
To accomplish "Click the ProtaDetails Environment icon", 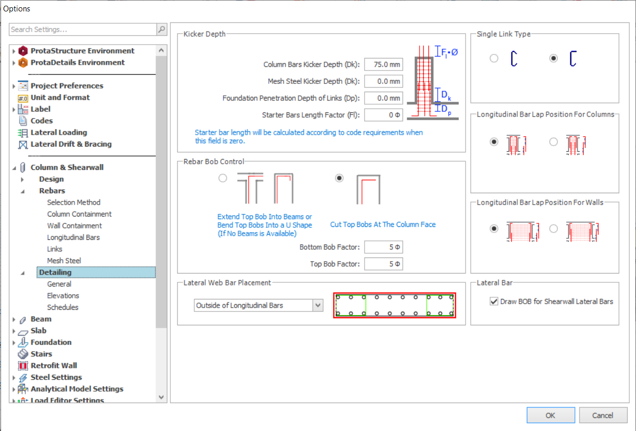I will click(23, 63).
